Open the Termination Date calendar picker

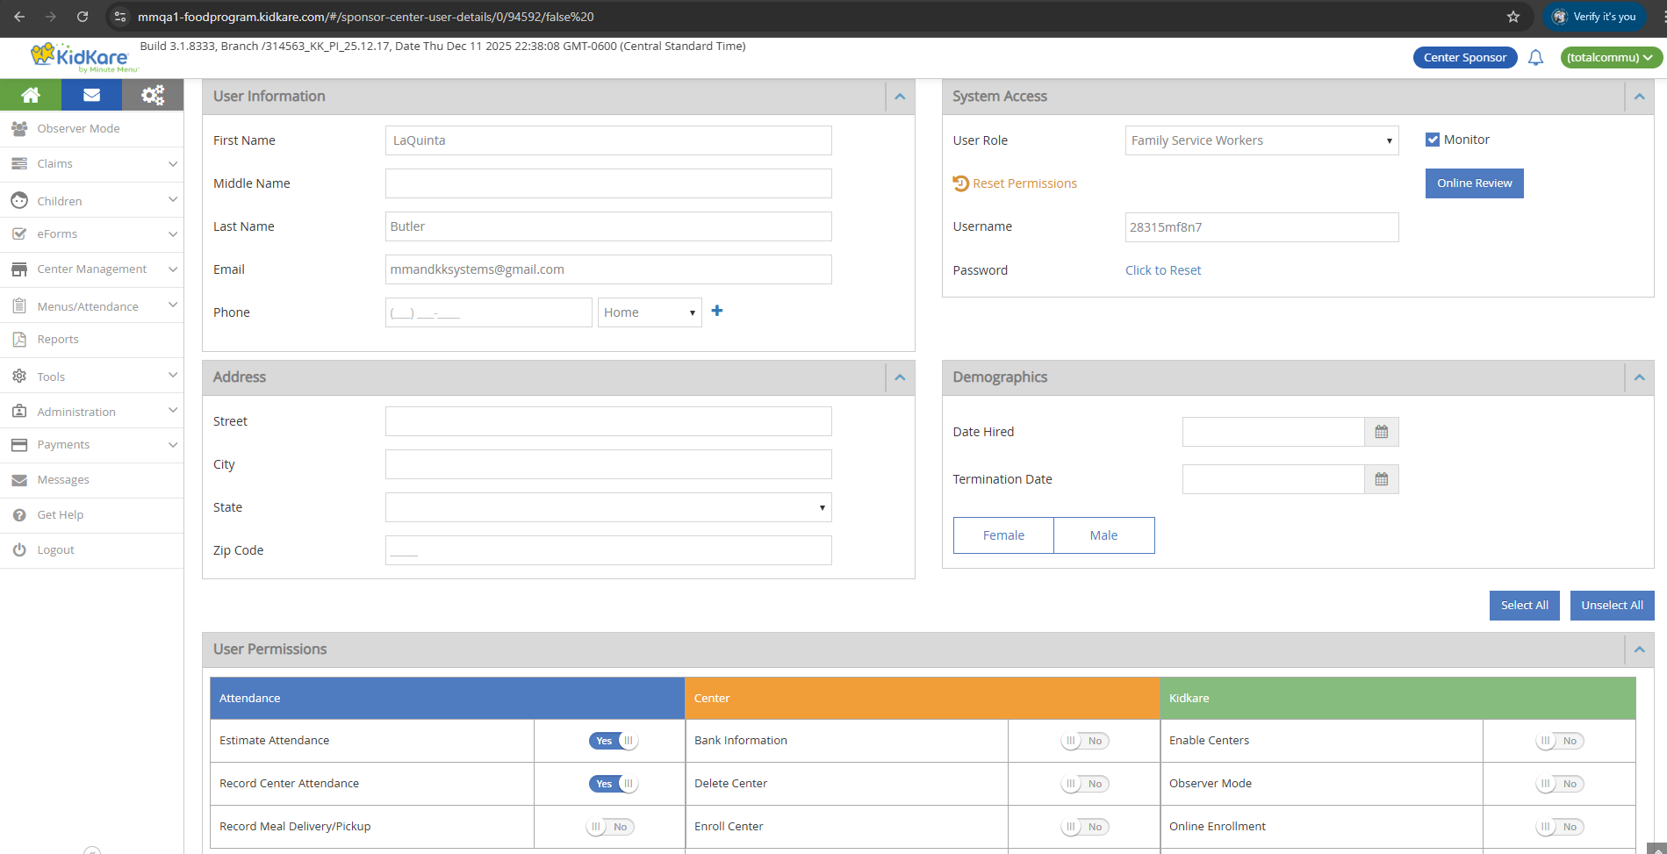[1381, 479]
